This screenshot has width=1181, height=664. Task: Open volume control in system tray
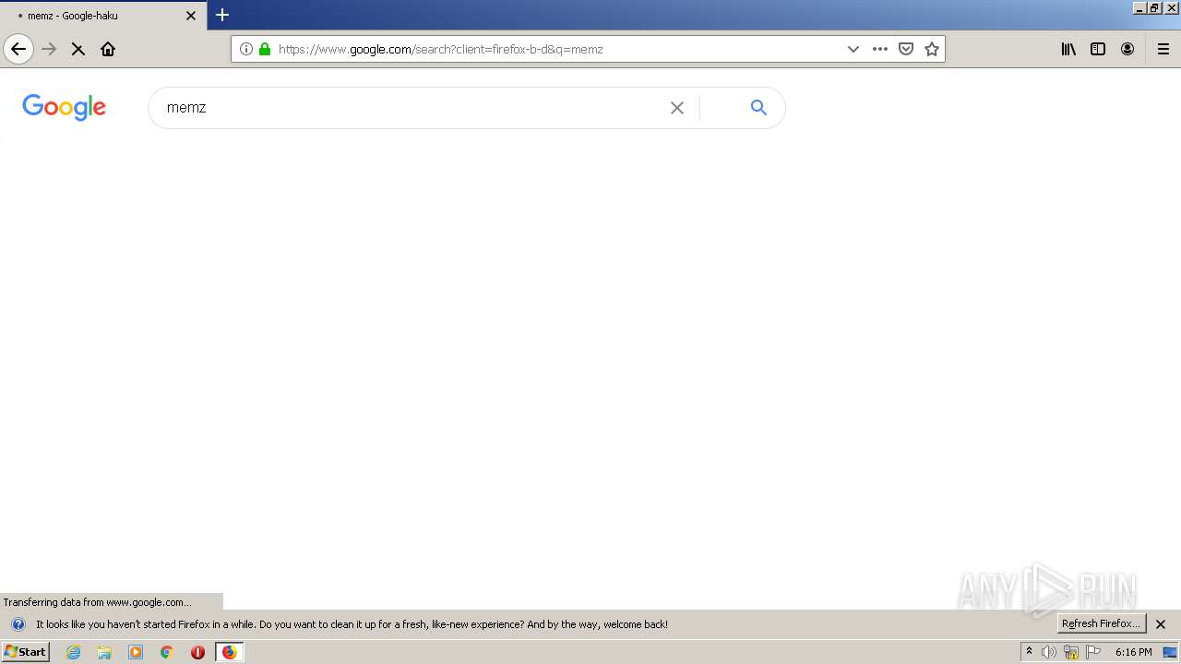1049,652
